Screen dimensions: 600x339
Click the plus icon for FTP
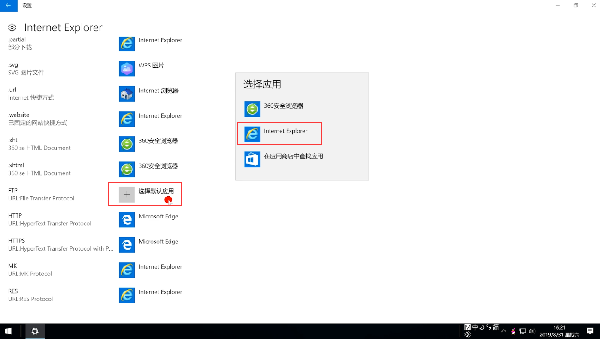[127, 194]
